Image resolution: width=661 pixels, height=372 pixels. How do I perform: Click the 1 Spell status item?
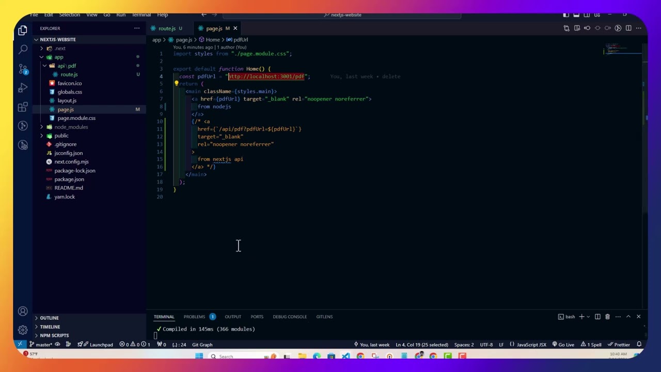coord(591,345)
